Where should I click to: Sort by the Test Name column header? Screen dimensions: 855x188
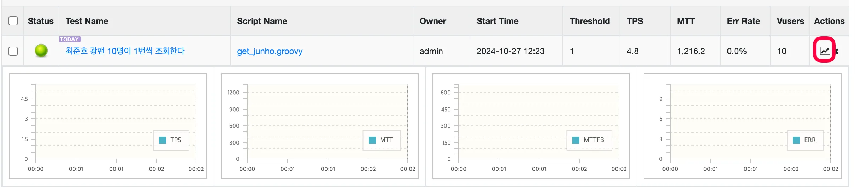coord(87,21)
